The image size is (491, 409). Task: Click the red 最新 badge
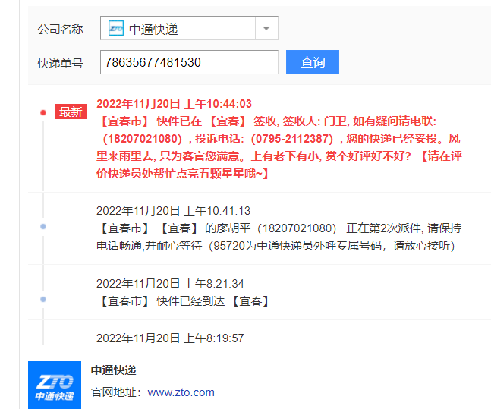pyautogui.click(x=71, y=112)
